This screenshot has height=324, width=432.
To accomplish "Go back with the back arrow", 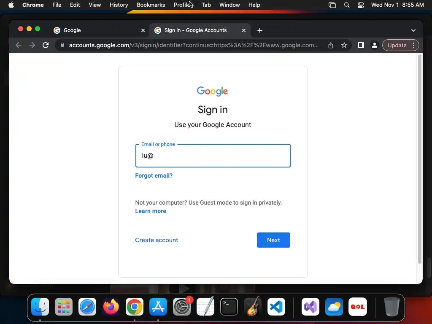I will tap(19, 45).
